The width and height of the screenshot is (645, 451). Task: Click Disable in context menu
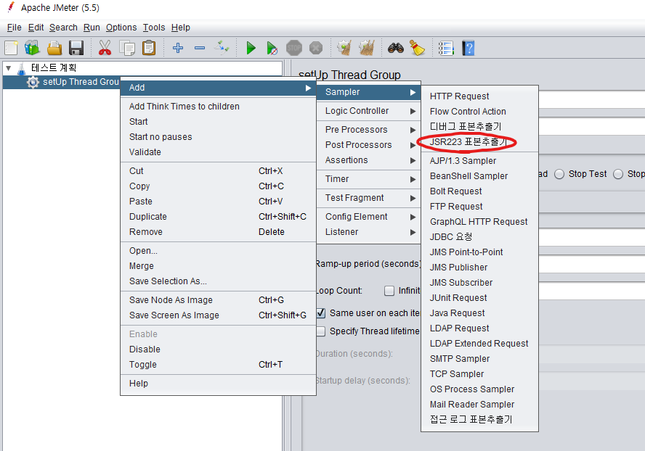218,349
